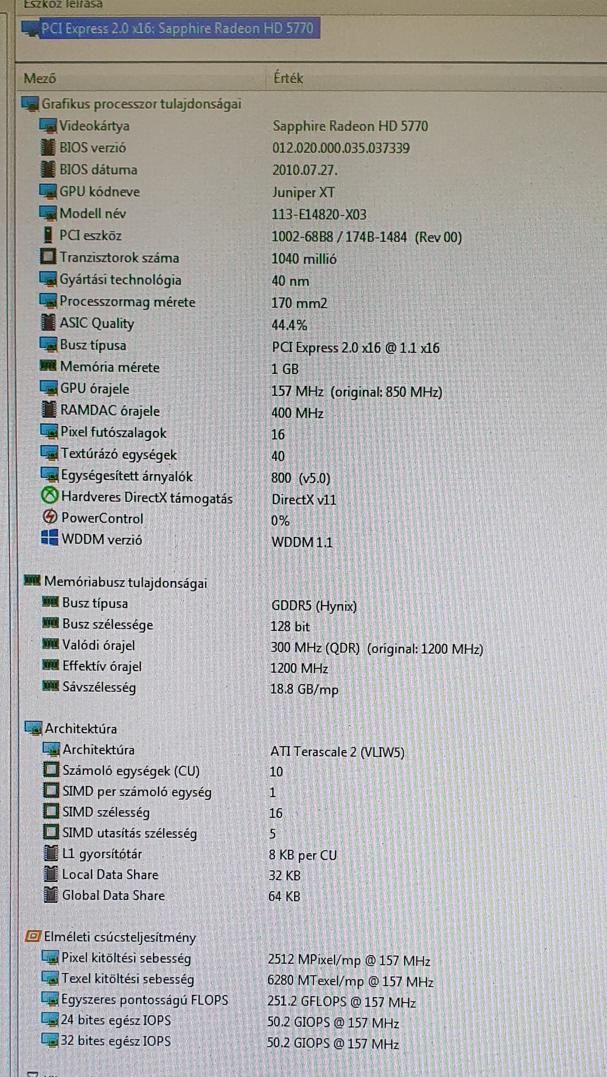Select the Effektív órajel row label
607x1077 pixels.
pyautogui.click(x=102, y=667)
